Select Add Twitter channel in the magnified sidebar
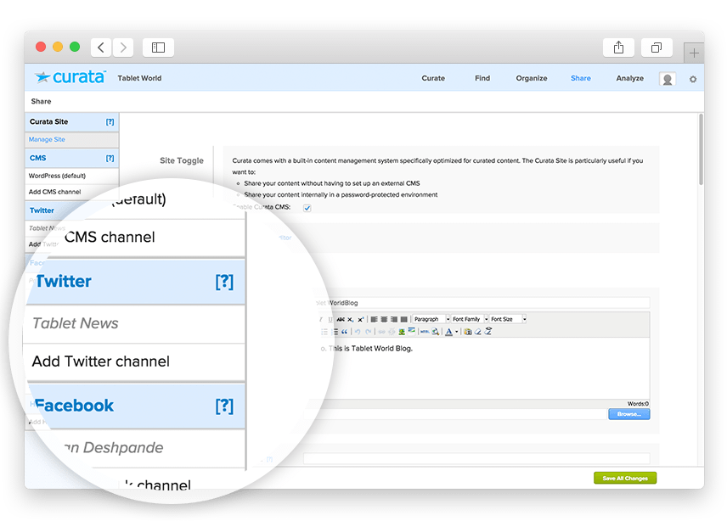This screenshot has height=521, width=727. click(x=100, y=361)
